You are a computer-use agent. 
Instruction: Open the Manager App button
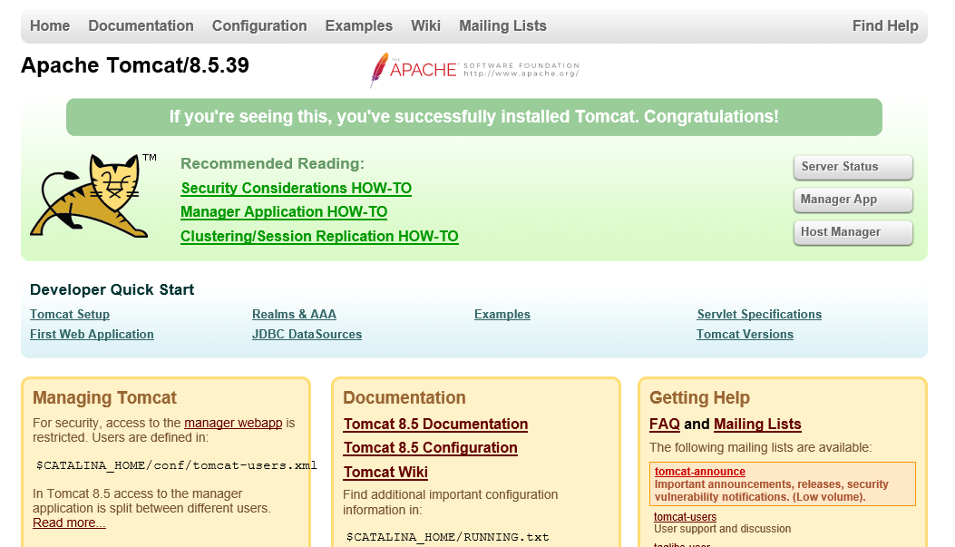pyautogui.click(x=853, y=200)
